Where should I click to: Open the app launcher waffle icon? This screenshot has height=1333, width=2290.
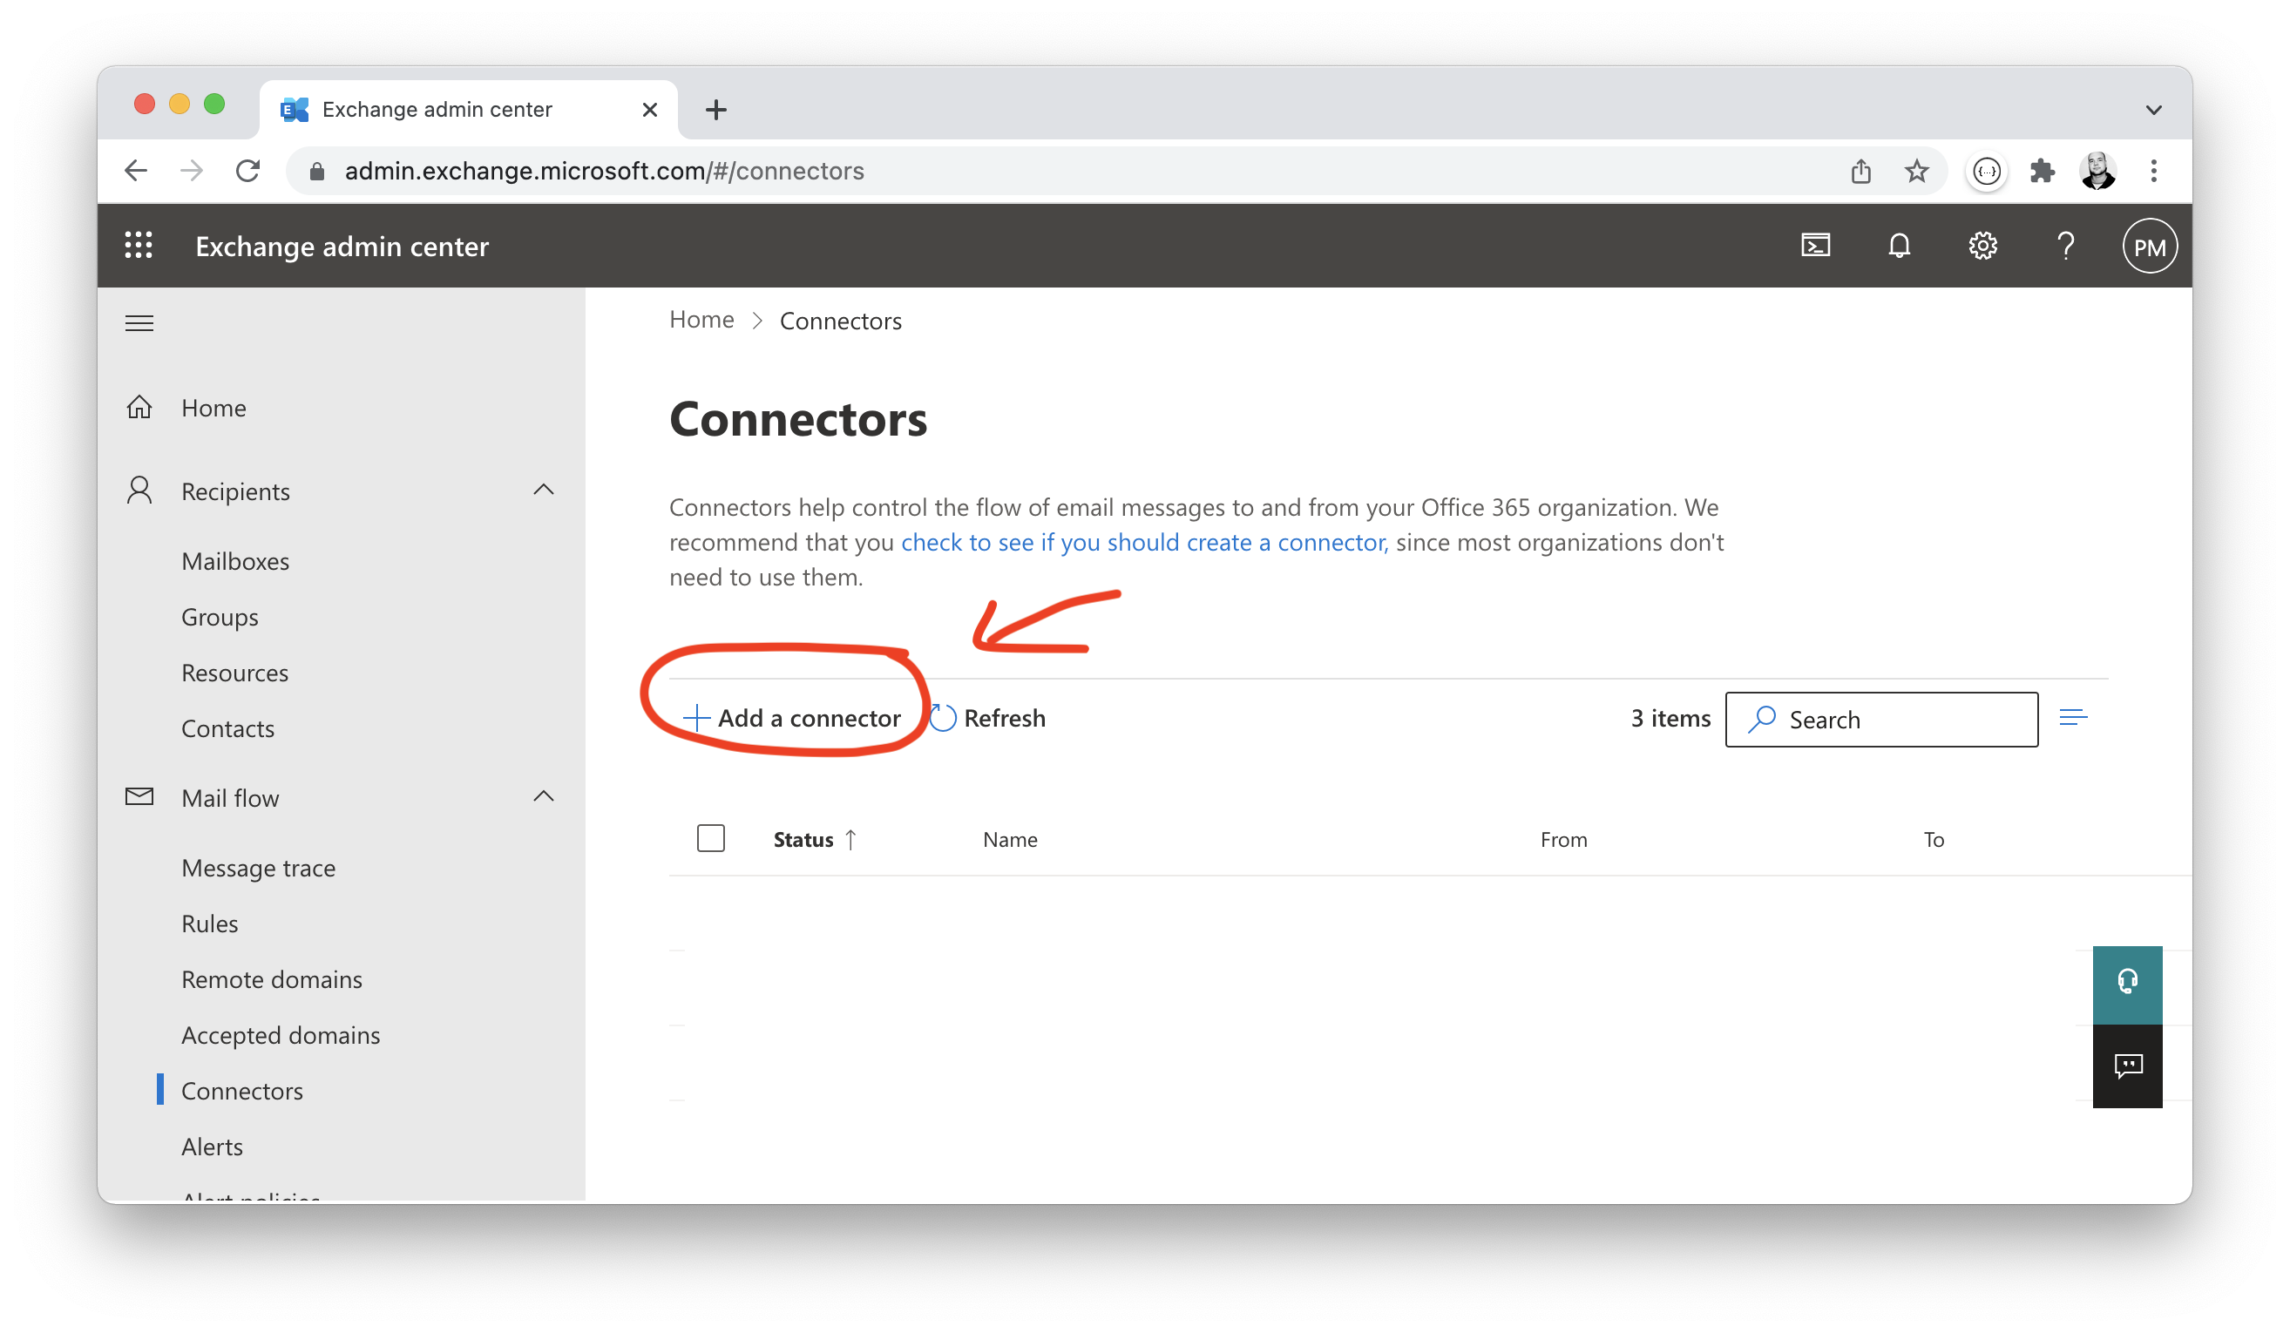click(x=139, y=246)
